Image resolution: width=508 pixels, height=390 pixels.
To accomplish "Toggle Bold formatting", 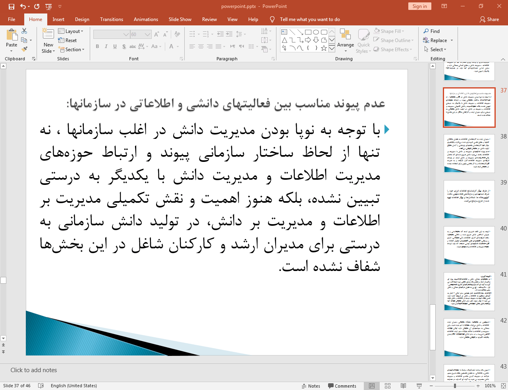I will (97, 46).
